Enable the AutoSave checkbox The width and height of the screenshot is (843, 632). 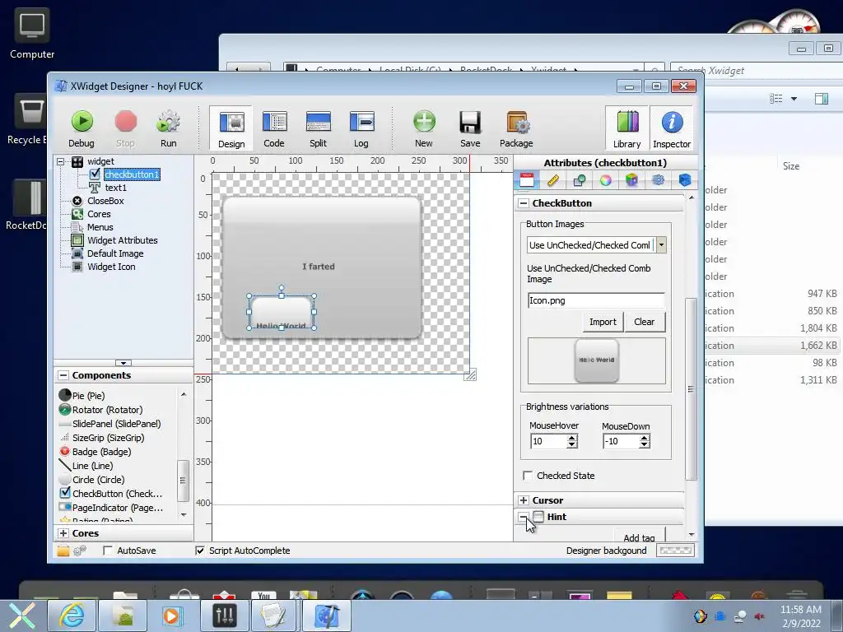pos(108,551)
